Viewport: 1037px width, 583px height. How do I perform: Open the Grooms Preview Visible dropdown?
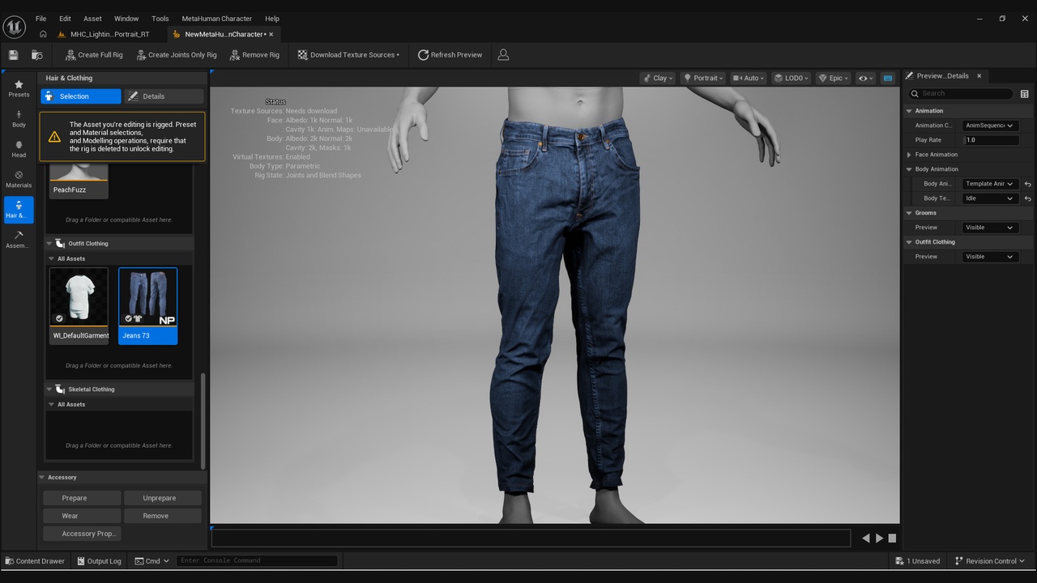click(x=990, y=228)
